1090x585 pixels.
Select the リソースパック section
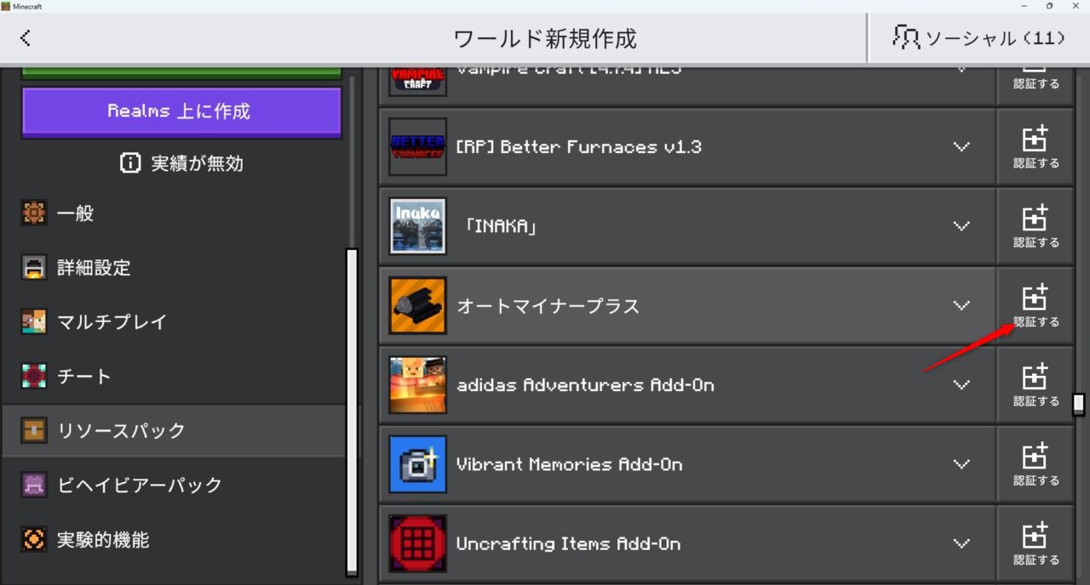pos(174,431)
